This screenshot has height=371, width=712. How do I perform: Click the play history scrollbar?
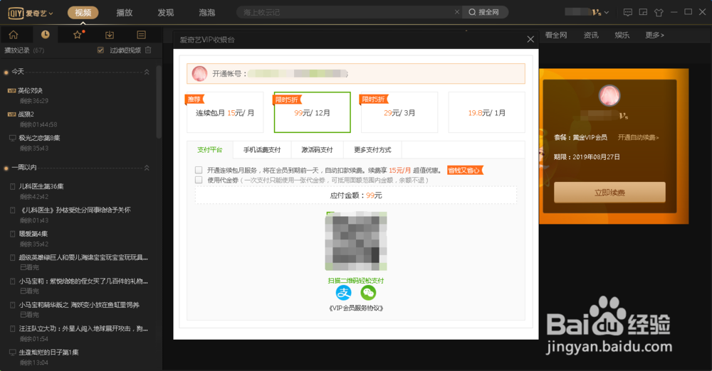pyautogui.click(x=159, y=102)
